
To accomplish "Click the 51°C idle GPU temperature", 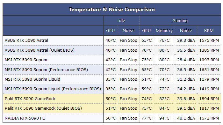I will pos(111,108).
